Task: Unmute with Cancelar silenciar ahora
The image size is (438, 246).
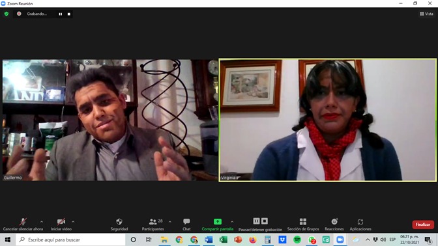Action: click(23, 225)
